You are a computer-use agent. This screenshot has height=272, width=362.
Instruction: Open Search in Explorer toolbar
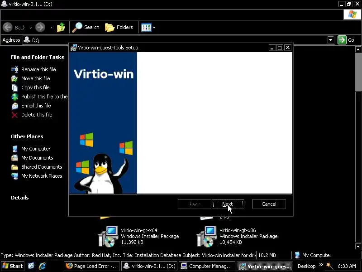click(x=86, y=27)
